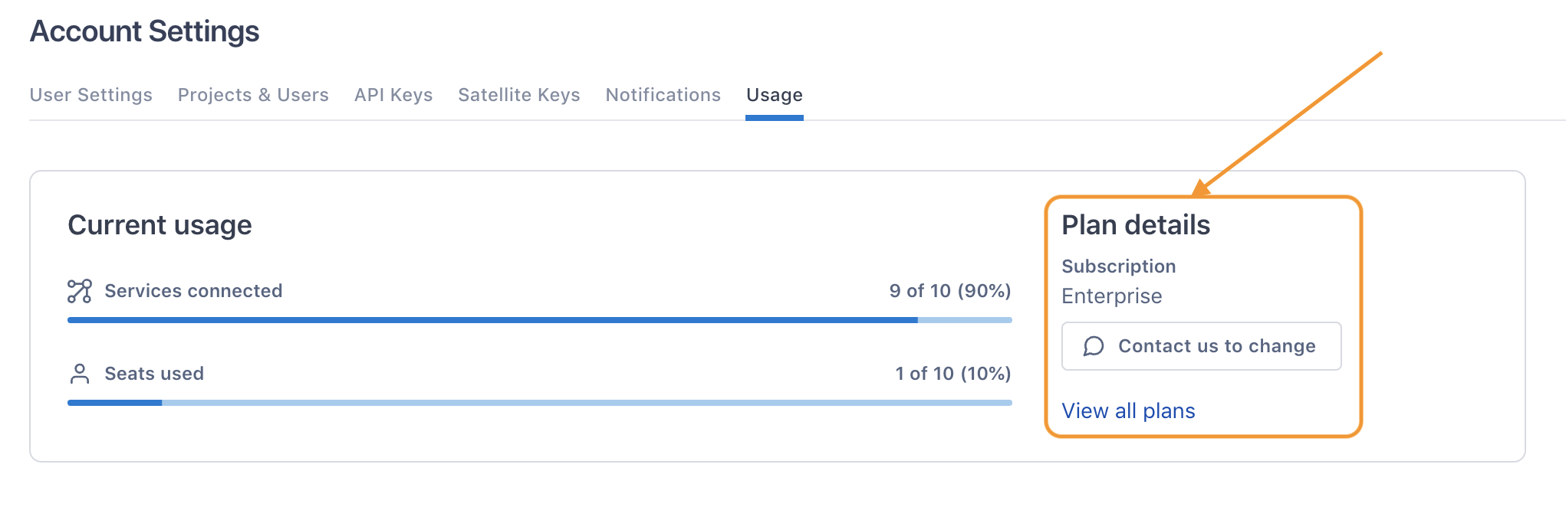Image resolution: width=1566 pixels, height=510 pixels.
Task: Click the Services connected nodes icon
Action: [80, 291]
